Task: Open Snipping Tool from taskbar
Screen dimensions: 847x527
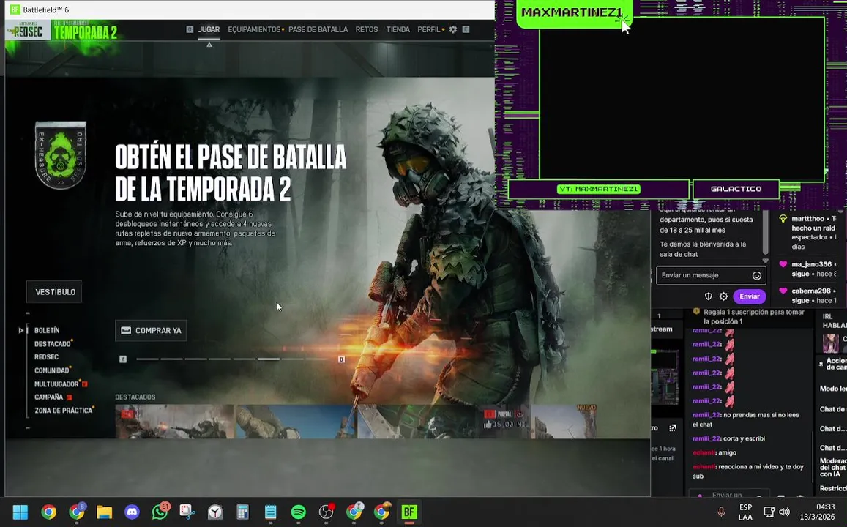Action: pos(187,512)
